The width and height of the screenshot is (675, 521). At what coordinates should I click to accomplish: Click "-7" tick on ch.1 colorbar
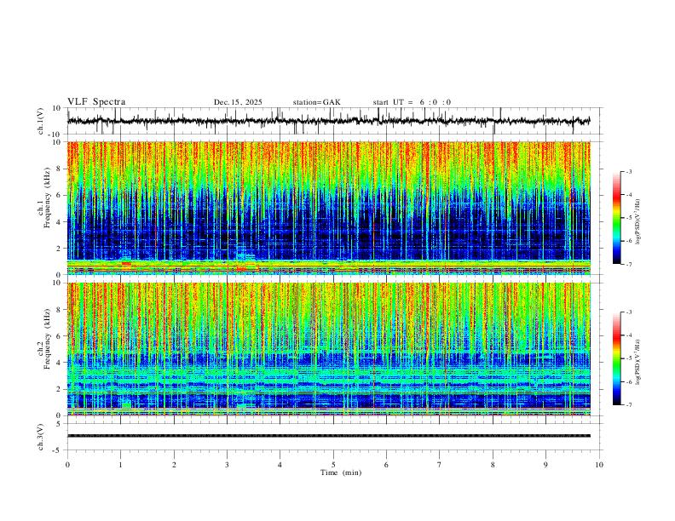629,264
